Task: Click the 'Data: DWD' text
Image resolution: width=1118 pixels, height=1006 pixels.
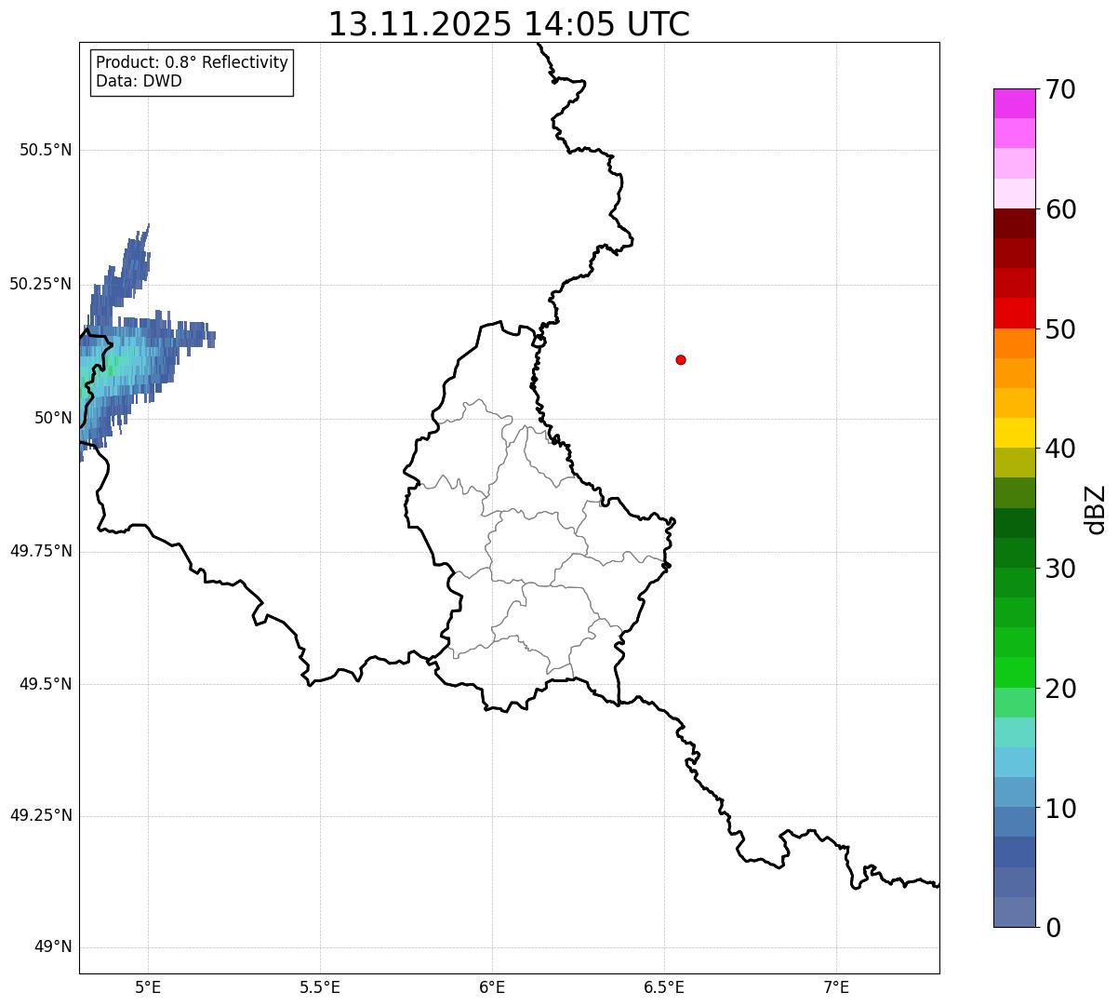Action: point(139,81)
